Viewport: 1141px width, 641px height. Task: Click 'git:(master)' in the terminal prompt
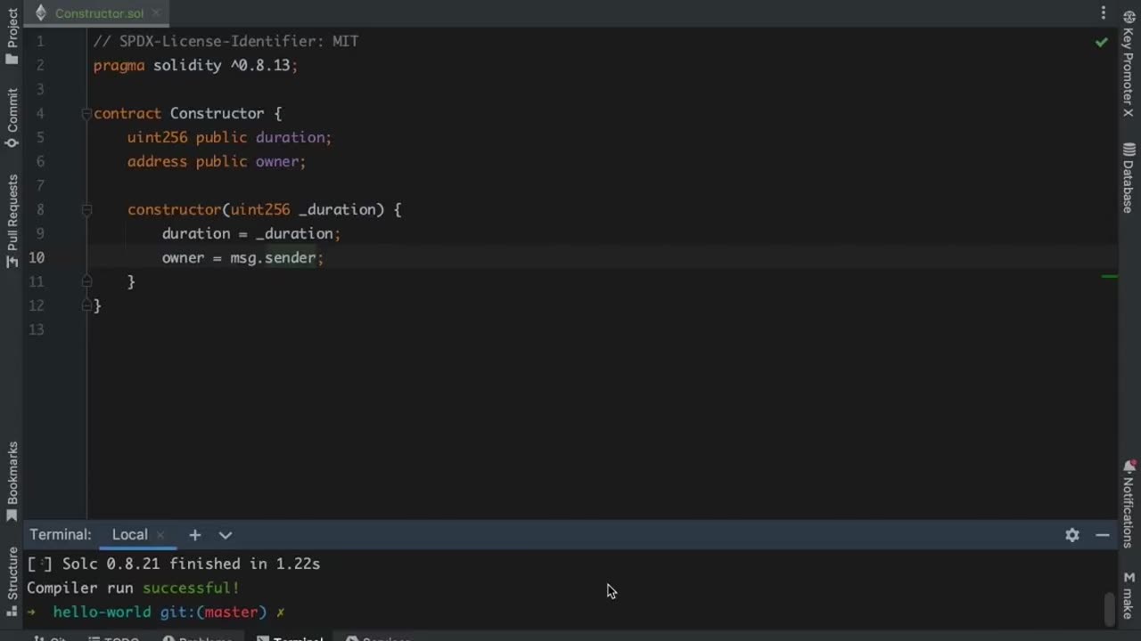point(213,612)
